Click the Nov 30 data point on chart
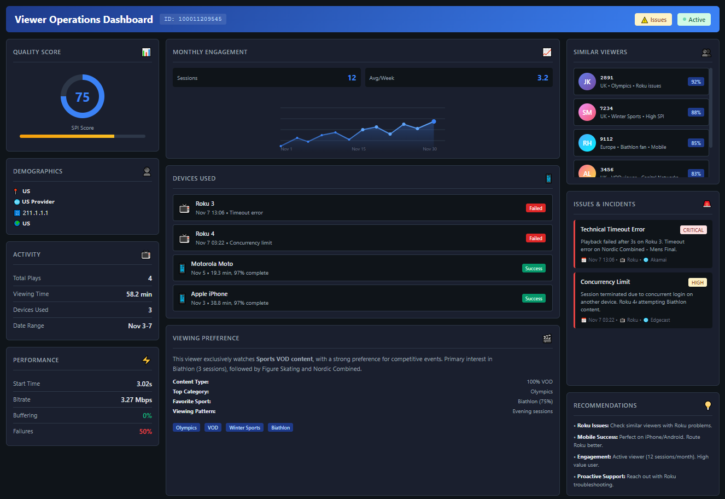Image resolution: width=725 pixels, height=499 pixels. pyautogui.click(x=434, y=121)
